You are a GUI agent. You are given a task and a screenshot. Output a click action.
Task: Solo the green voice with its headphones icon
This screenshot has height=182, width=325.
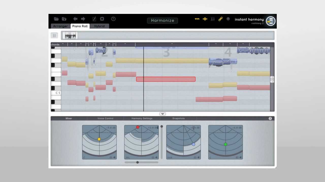coord(237,157)
